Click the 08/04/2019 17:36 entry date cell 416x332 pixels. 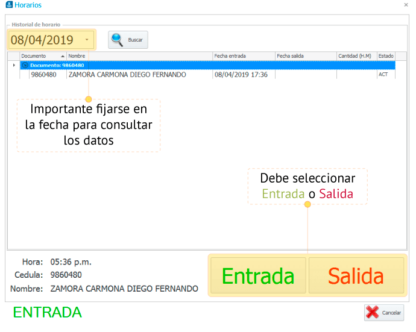[244, 75]
